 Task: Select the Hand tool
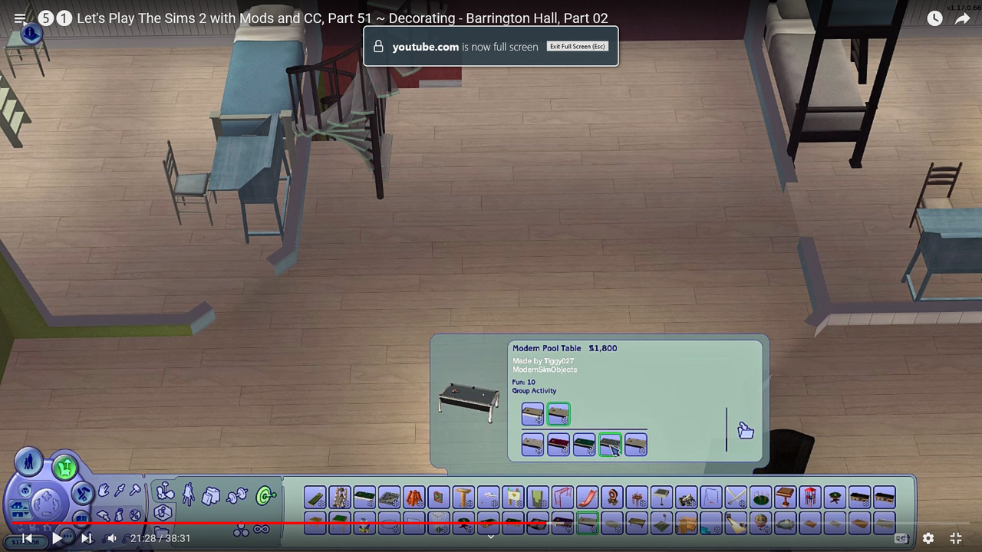104,491
